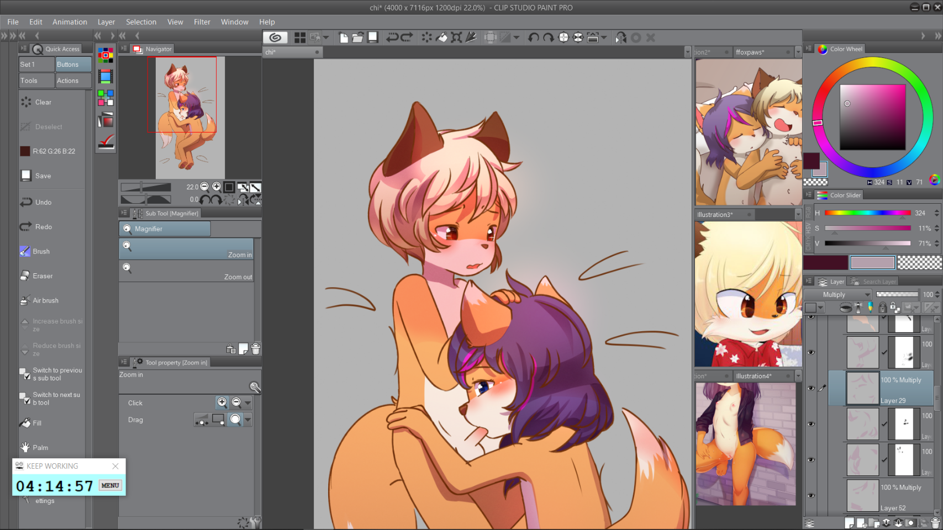Screen dimensions: 943x530
Task: Click the Open file folder icon
Action: tap(358, 37)
